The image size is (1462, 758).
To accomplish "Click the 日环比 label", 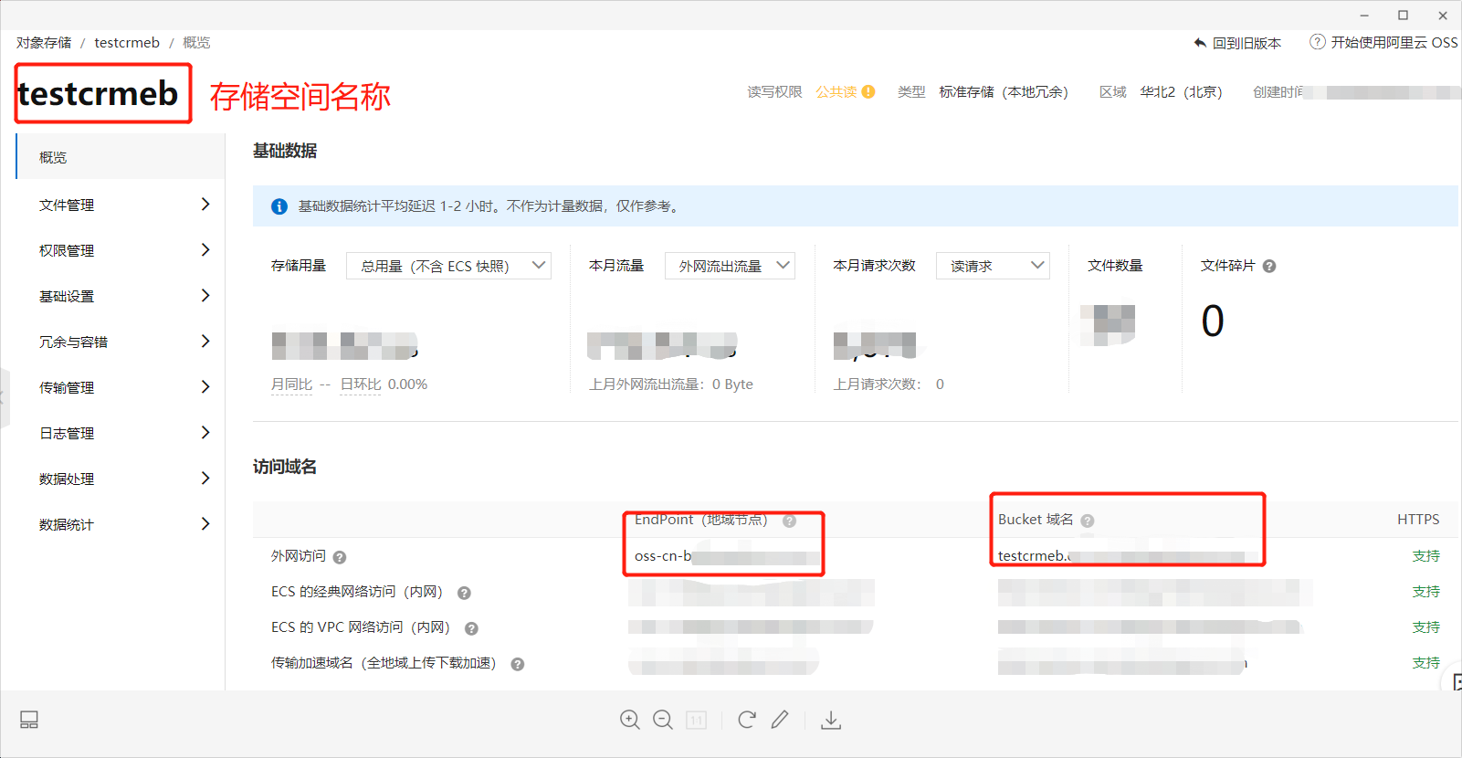I will coord(361,384).
